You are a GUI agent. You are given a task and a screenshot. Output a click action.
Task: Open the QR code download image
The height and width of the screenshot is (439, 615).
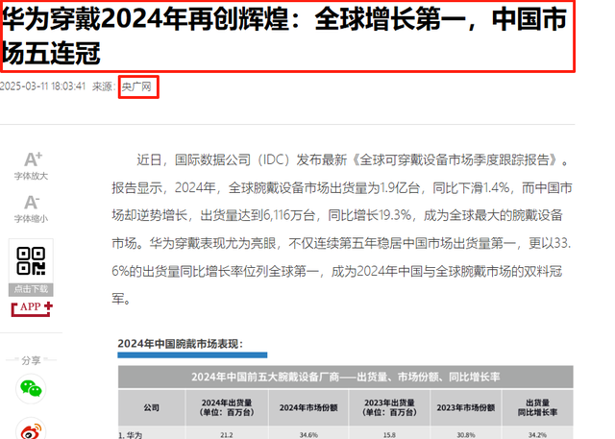31,261
